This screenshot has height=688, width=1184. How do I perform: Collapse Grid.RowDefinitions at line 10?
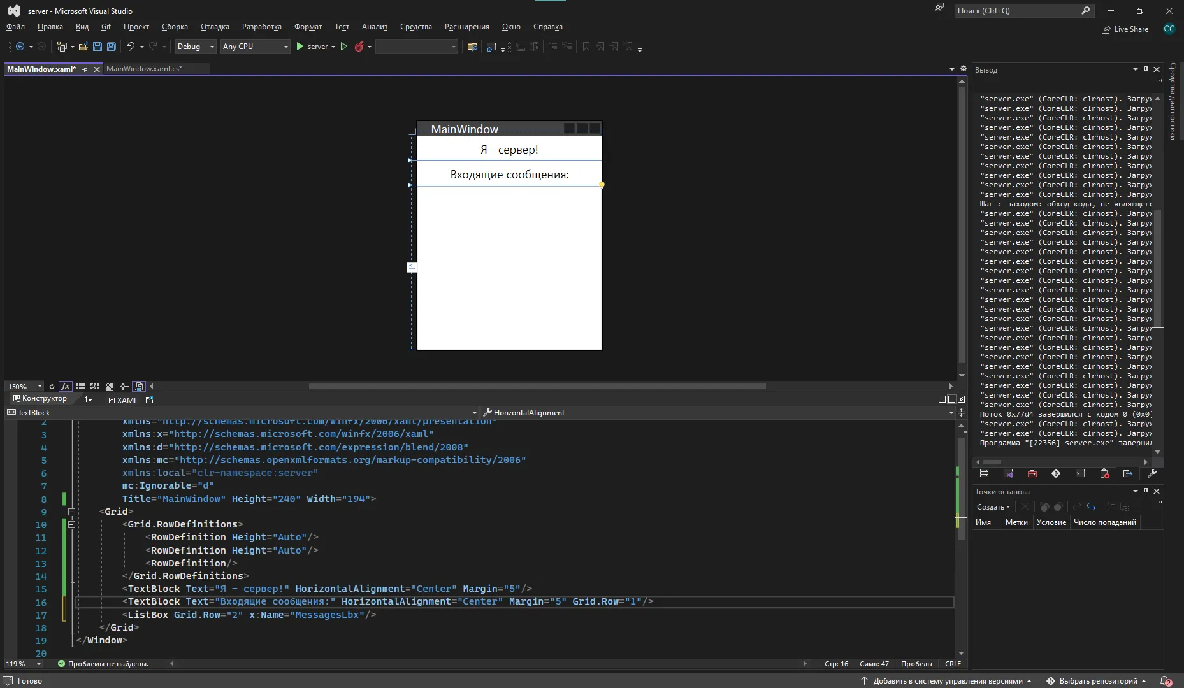tap(71, 524)
